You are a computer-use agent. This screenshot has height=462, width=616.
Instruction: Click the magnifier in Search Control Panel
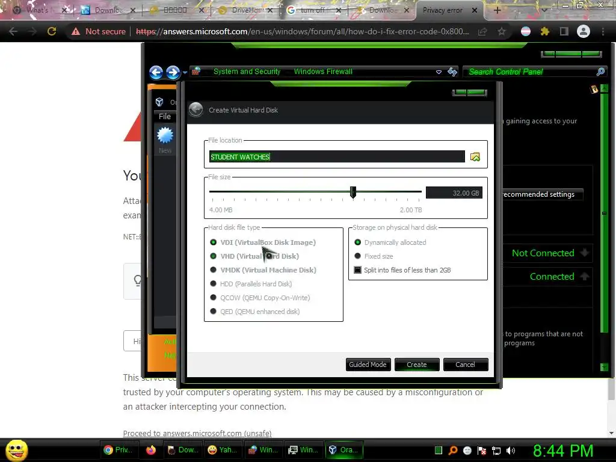[600, 72]
